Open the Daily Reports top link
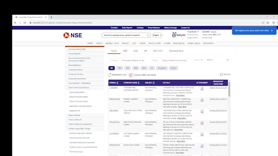The width and height of the screenshot is (278, 156). [x=127, y=28]
